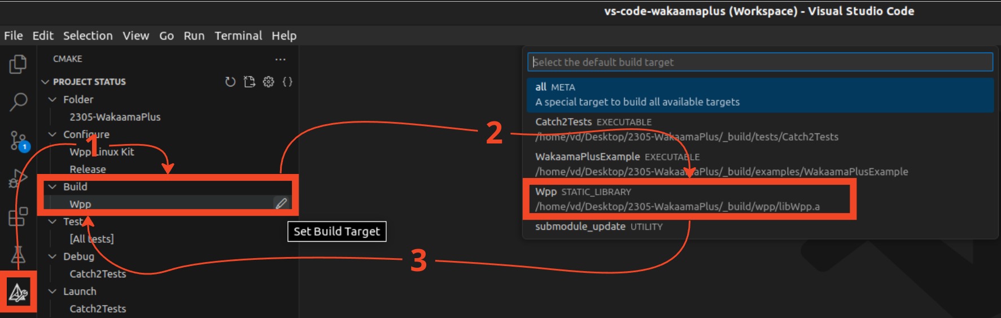Open the CMake view in activity bar
The height and width of the screenshot is (318, 1001).
tap(18, 293)
